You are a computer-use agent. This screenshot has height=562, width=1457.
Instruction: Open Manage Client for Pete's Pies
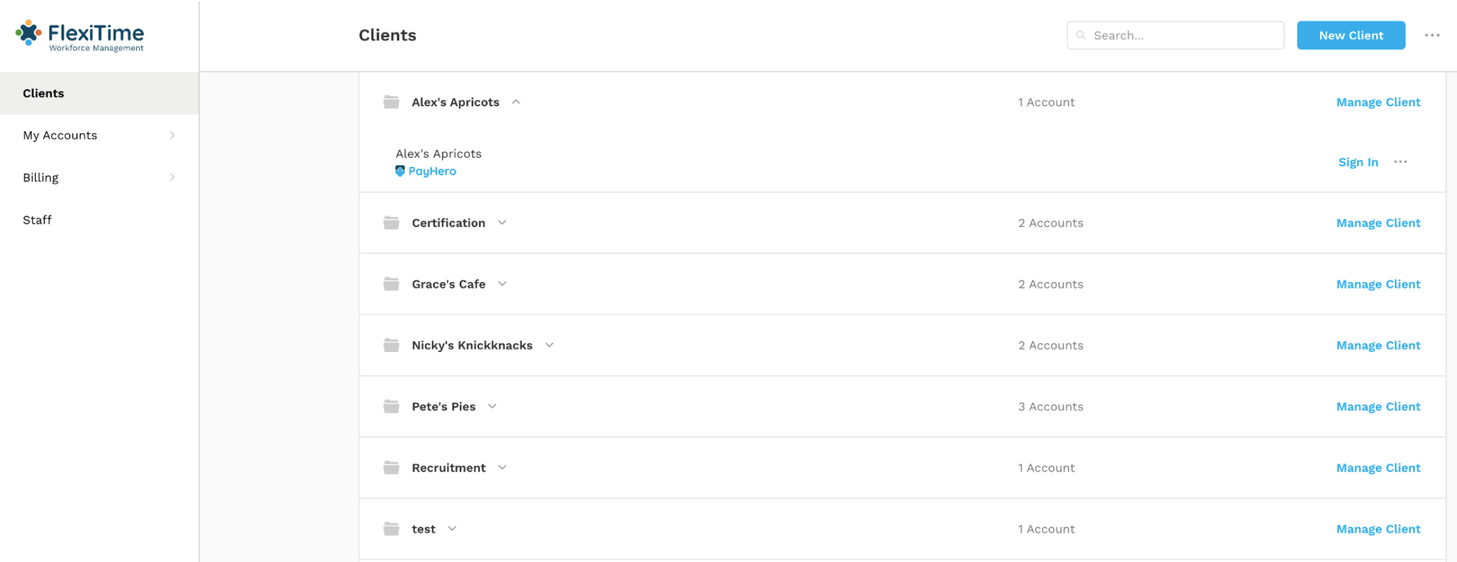(1378, 406)
